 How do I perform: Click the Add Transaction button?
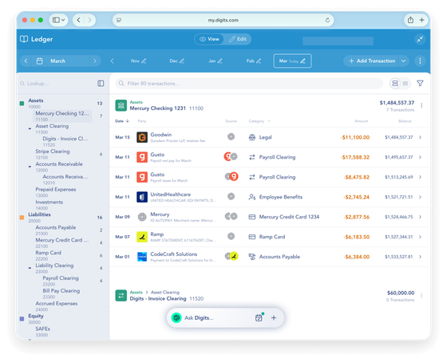[372, 61]
